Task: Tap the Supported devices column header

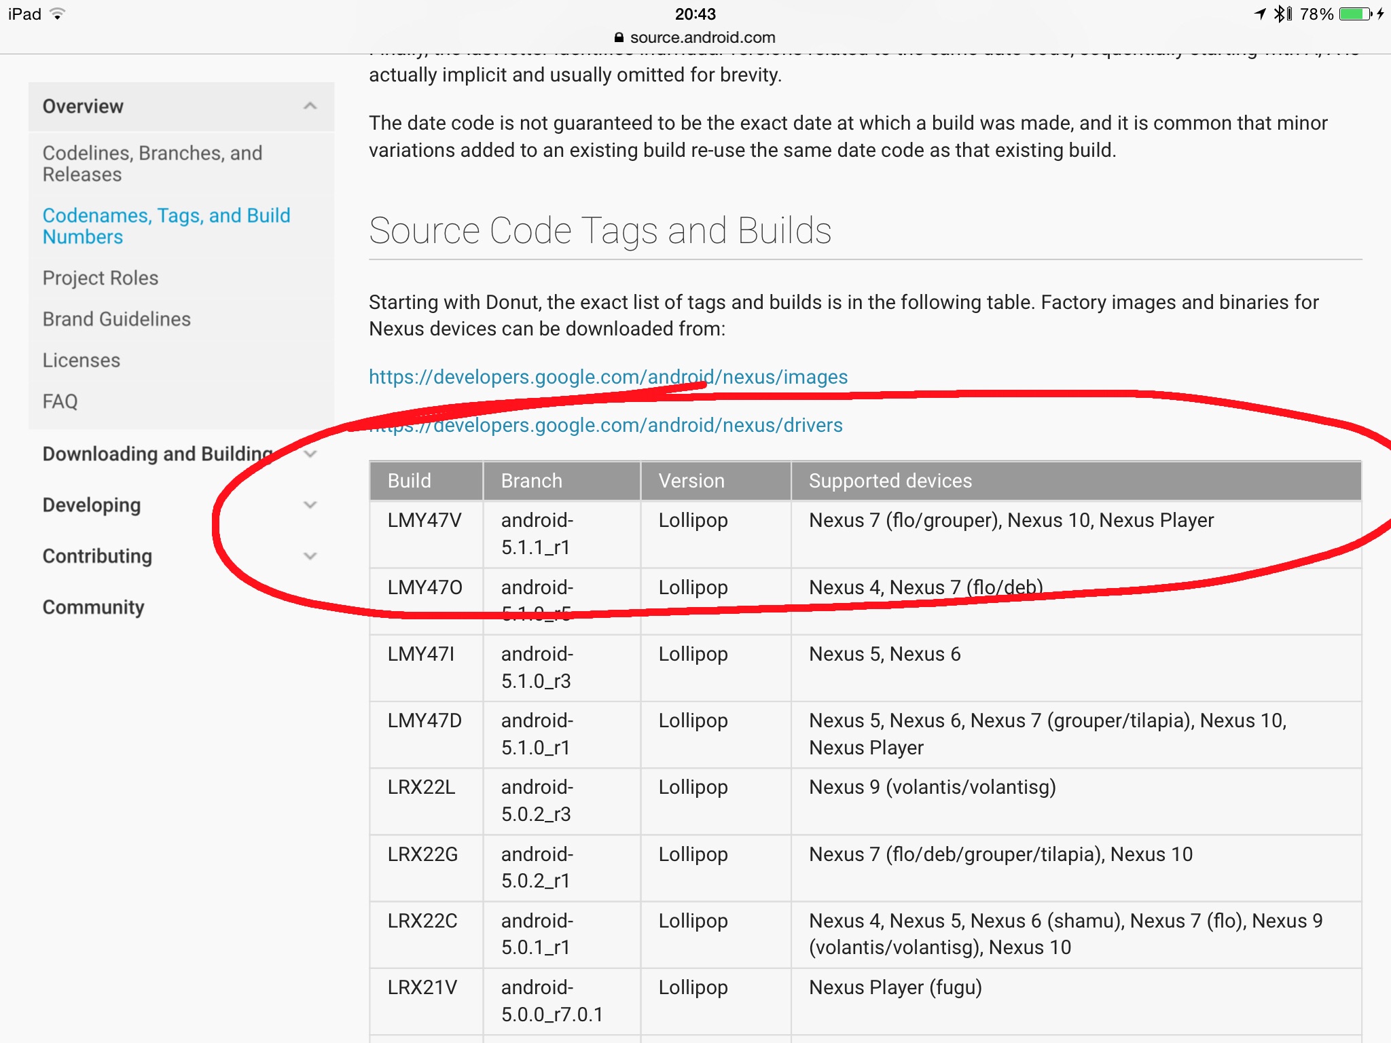Action: click(x=890, y=481)
